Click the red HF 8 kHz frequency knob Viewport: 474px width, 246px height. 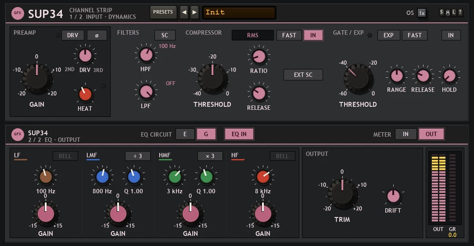coord(263,177)
